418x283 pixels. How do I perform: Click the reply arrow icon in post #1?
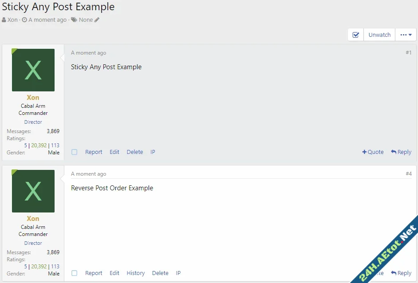pos(394,152)
